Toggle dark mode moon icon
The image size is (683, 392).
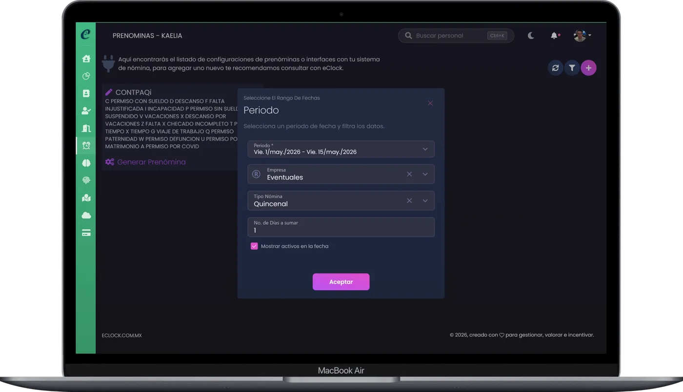[531, 36]
